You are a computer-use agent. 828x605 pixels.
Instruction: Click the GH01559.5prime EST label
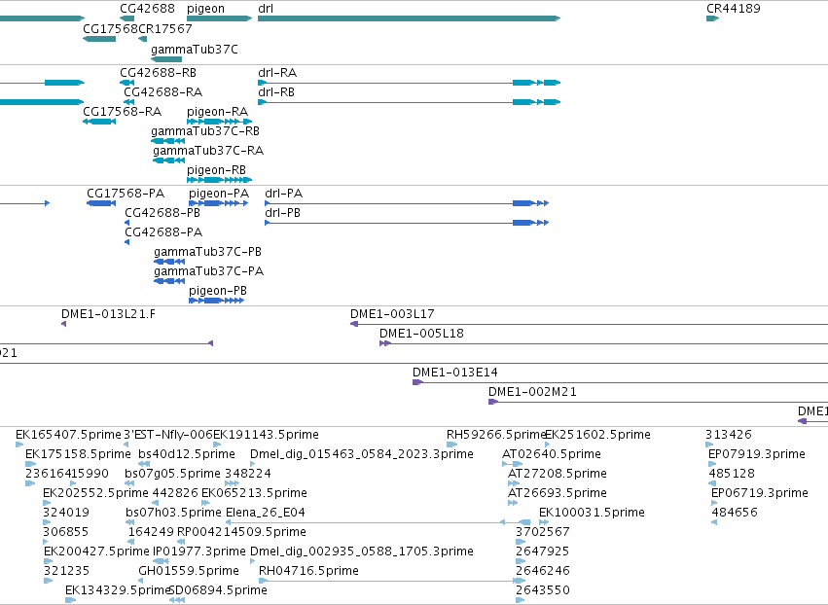point(189,572)
